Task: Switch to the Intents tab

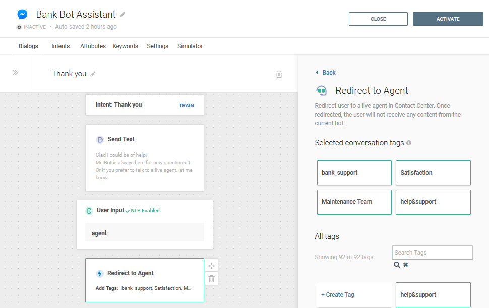Action: [60, 46]
